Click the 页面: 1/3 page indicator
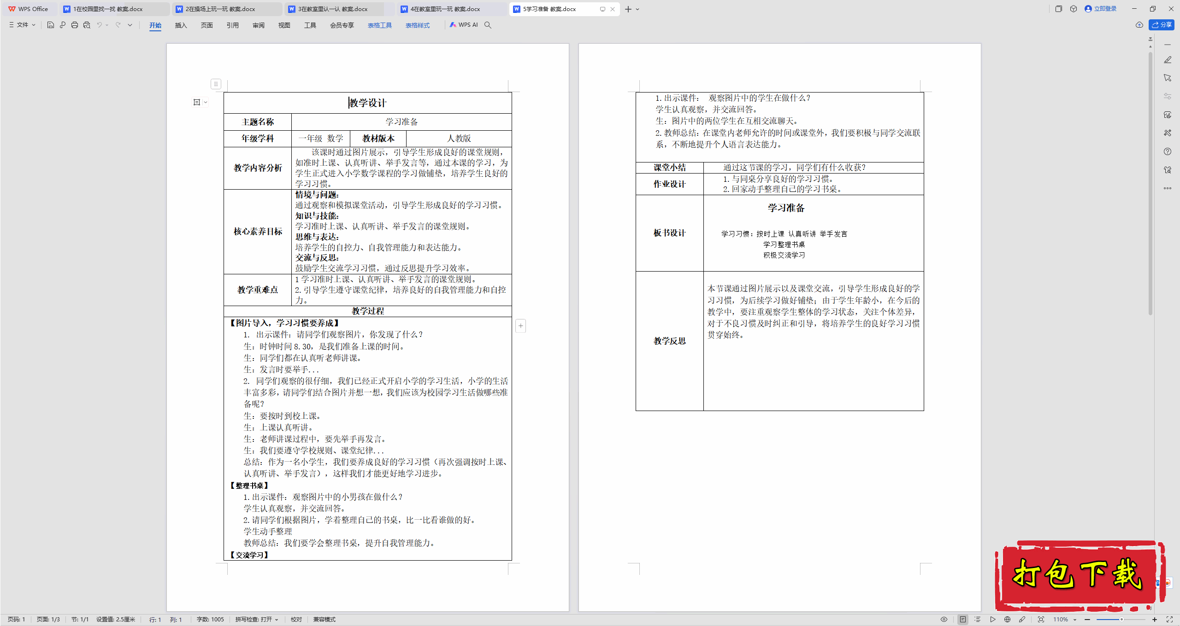 48,620
